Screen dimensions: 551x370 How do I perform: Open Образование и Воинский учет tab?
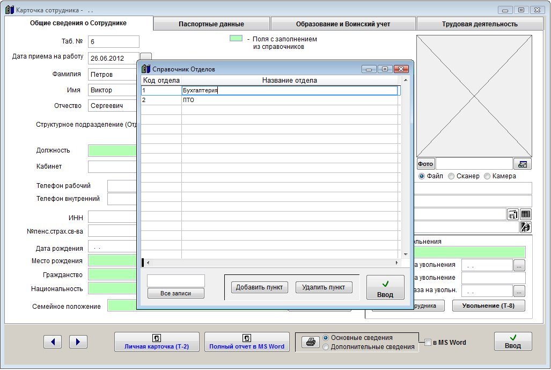pos(343,24)
